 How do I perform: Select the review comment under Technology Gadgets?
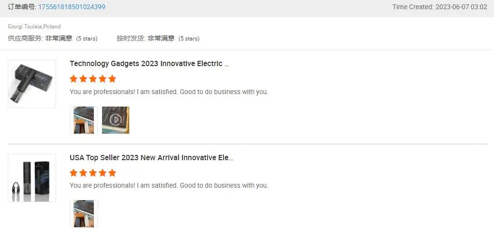click(168, 92)
